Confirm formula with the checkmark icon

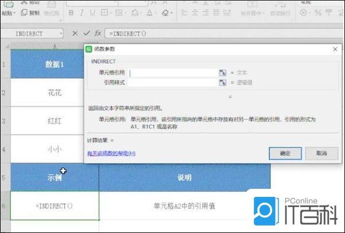coord(87,33)
